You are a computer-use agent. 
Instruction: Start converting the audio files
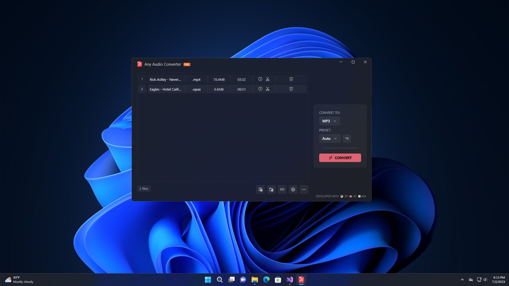[340, 157]
